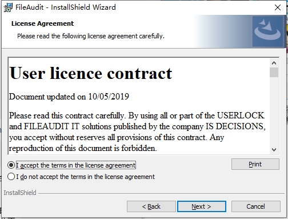
Task: Cancel the FileAudit installation
Action: (255, 206)
